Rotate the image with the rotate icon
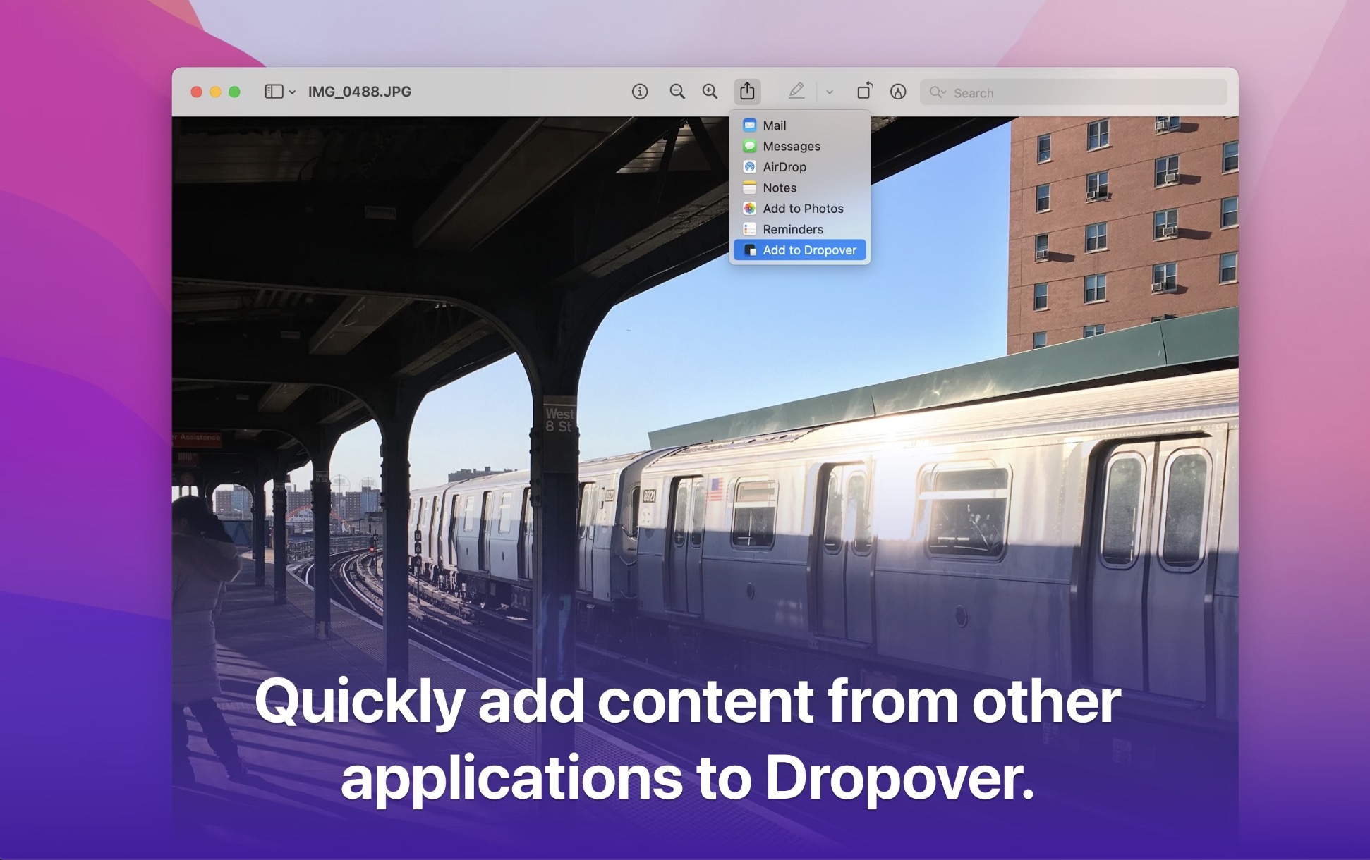The width and height of the screenshot is (1370, 860). point(864,92)
